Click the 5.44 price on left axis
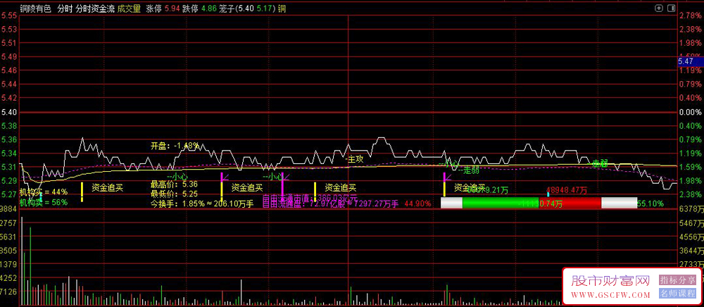Image resolution: width=704 pixels, height=307 pixels. click(x=9, y=84)
